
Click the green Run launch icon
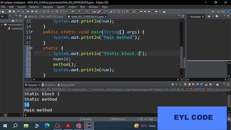73,12
